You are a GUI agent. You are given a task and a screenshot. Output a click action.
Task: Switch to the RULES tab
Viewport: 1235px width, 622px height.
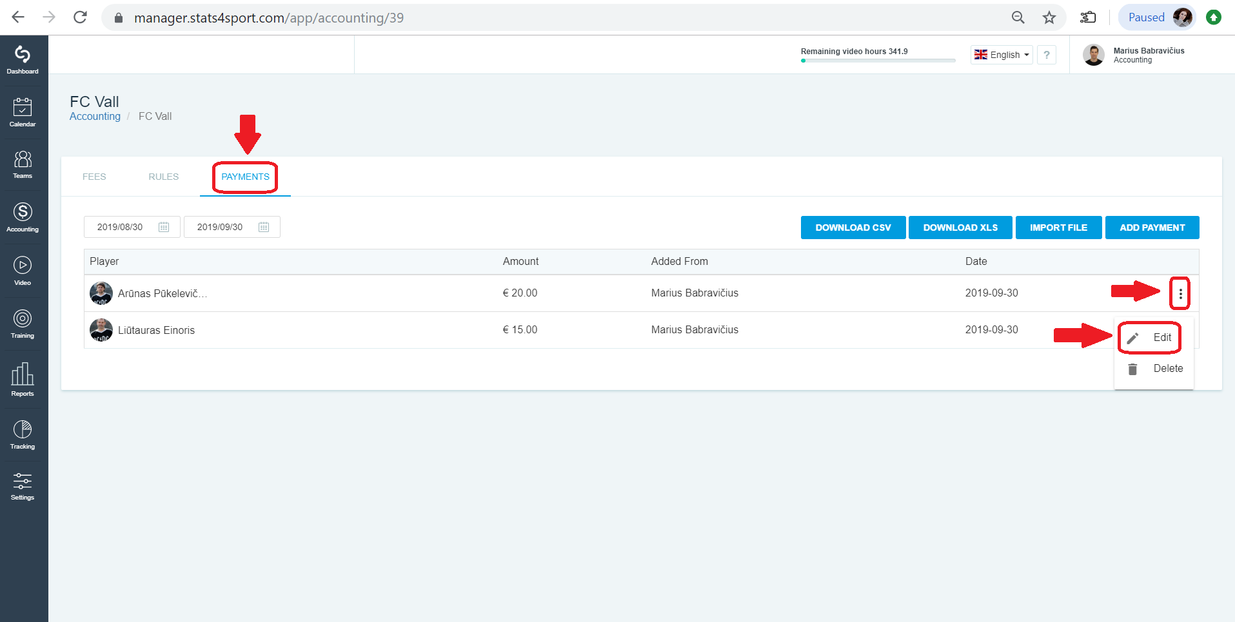(164, 177)
